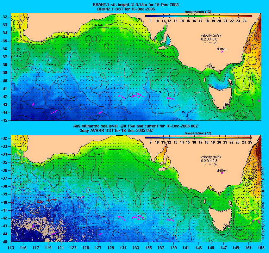Viewport: 269px width, 253px height.
Task: Click longitude tick label 129
Action: [x=111, y=248]
